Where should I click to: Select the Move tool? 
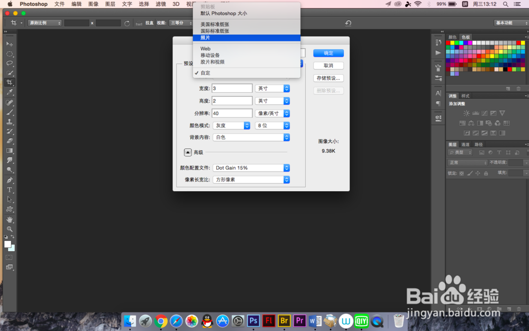click(10, 44)
